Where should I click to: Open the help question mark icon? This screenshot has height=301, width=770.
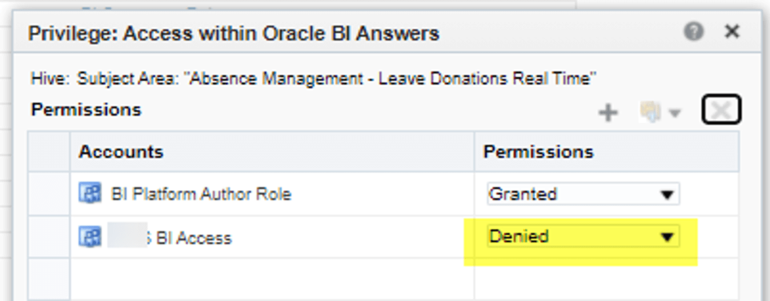pos(693,32)
